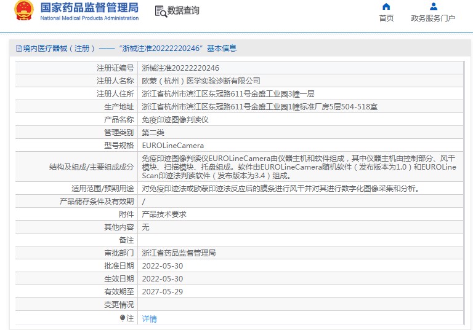The height and width of the screenshot is (330, 473).
Task: Open the 数据查询 label
Action: pyautogui.click(x=184, y=11)
